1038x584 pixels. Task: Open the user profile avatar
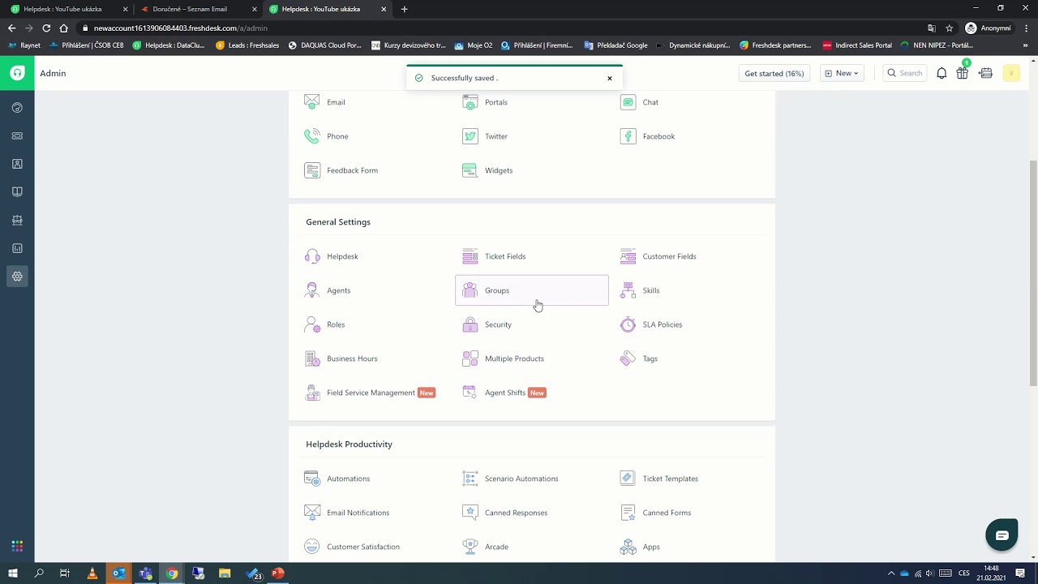(1011, 73)
